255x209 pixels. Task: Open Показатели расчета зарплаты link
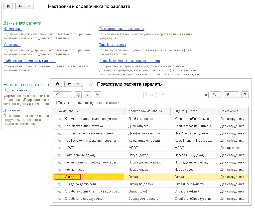122,29
